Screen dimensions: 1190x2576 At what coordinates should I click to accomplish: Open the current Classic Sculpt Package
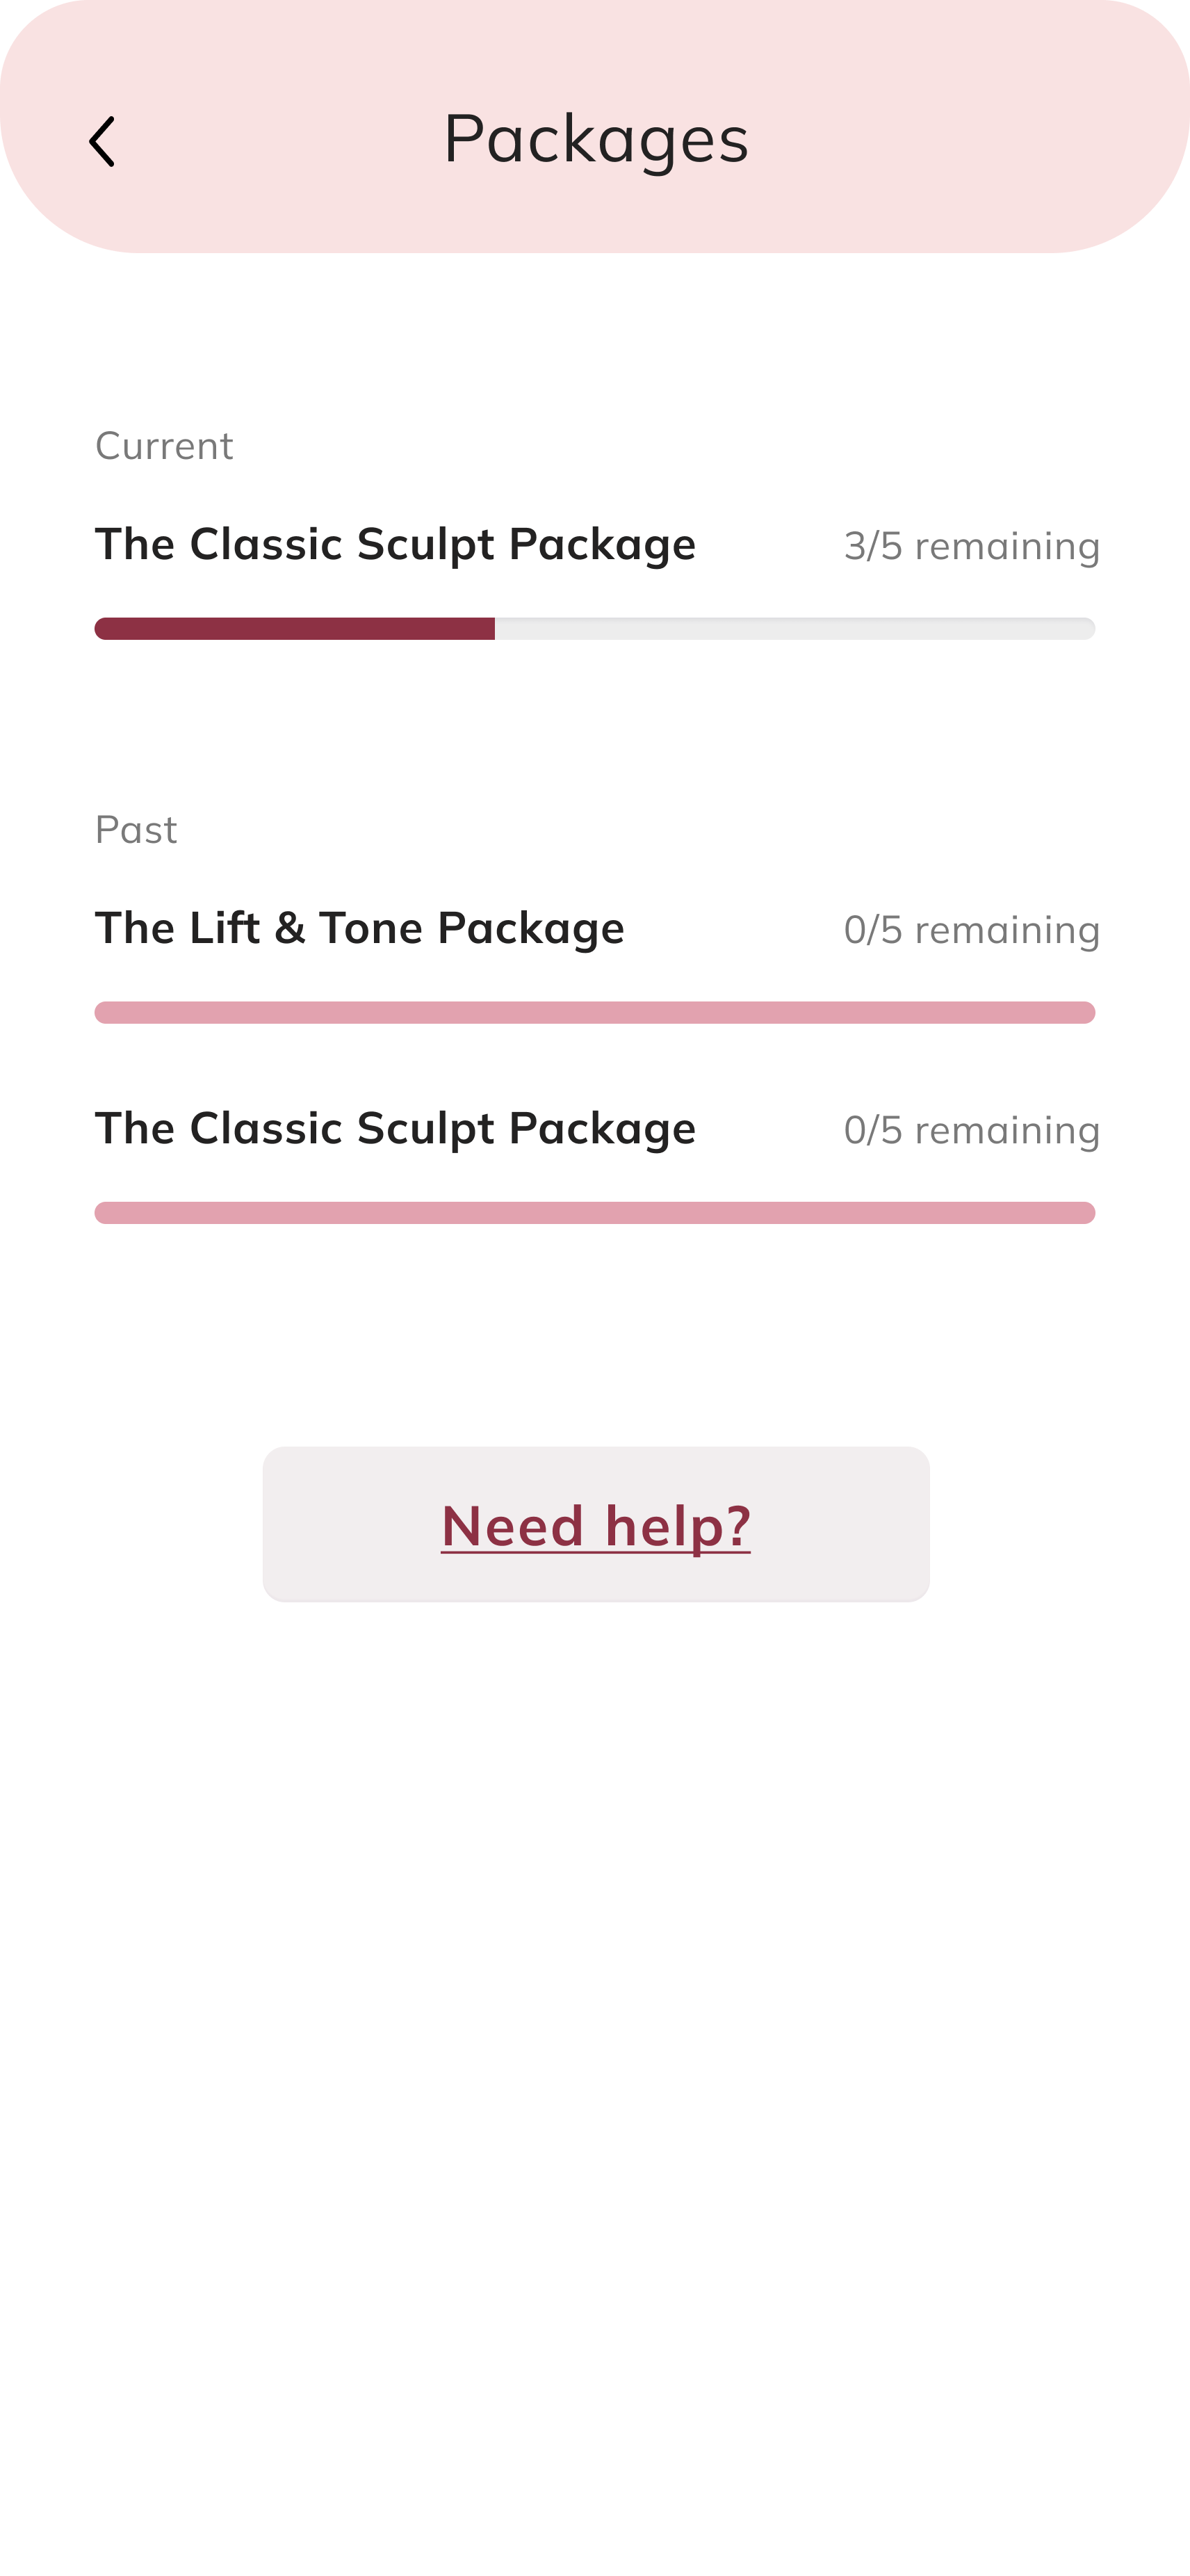395,544
